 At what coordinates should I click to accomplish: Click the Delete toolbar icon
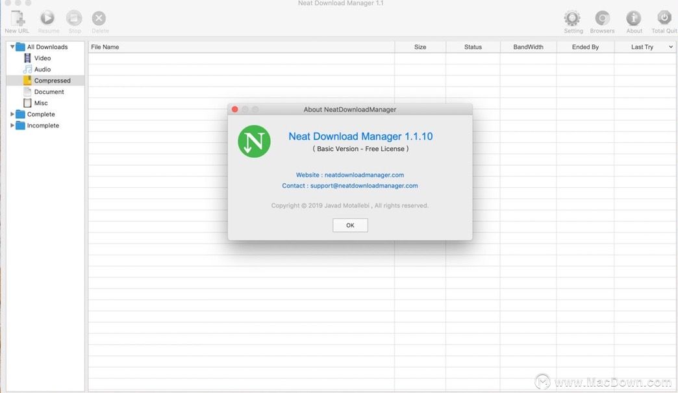click(99, 18)
